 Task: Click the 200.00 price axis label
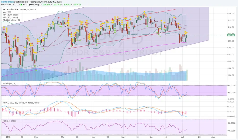click(231, 61)
